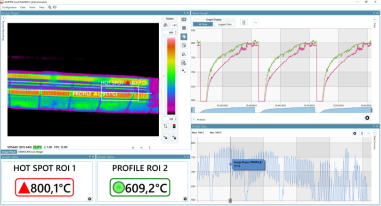
Task: Open the palette color selection icon
Action: (174, 126)
